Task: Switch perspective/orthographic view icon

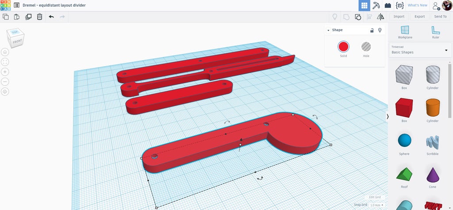Action: tap(5, 92)
